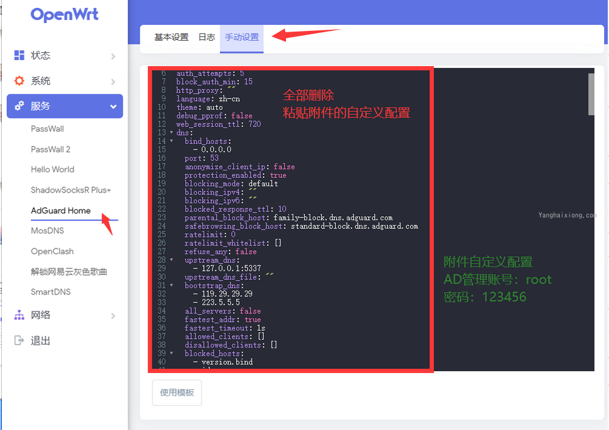
Task: Click the editor vertical scrollbar thumb
Action: click(x=591, y=94)
